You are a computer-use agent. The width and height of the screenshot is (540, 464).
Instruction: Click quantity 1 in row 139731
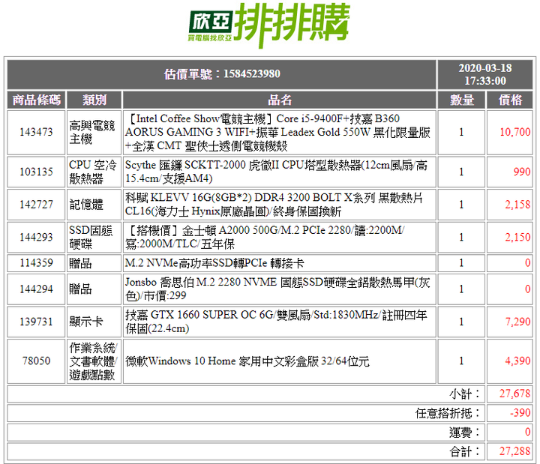click(x=461, y=322)
